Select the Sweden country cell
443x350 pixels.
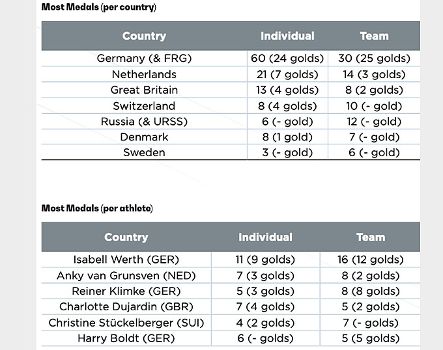pyautogui.click(x=144, y=153)
